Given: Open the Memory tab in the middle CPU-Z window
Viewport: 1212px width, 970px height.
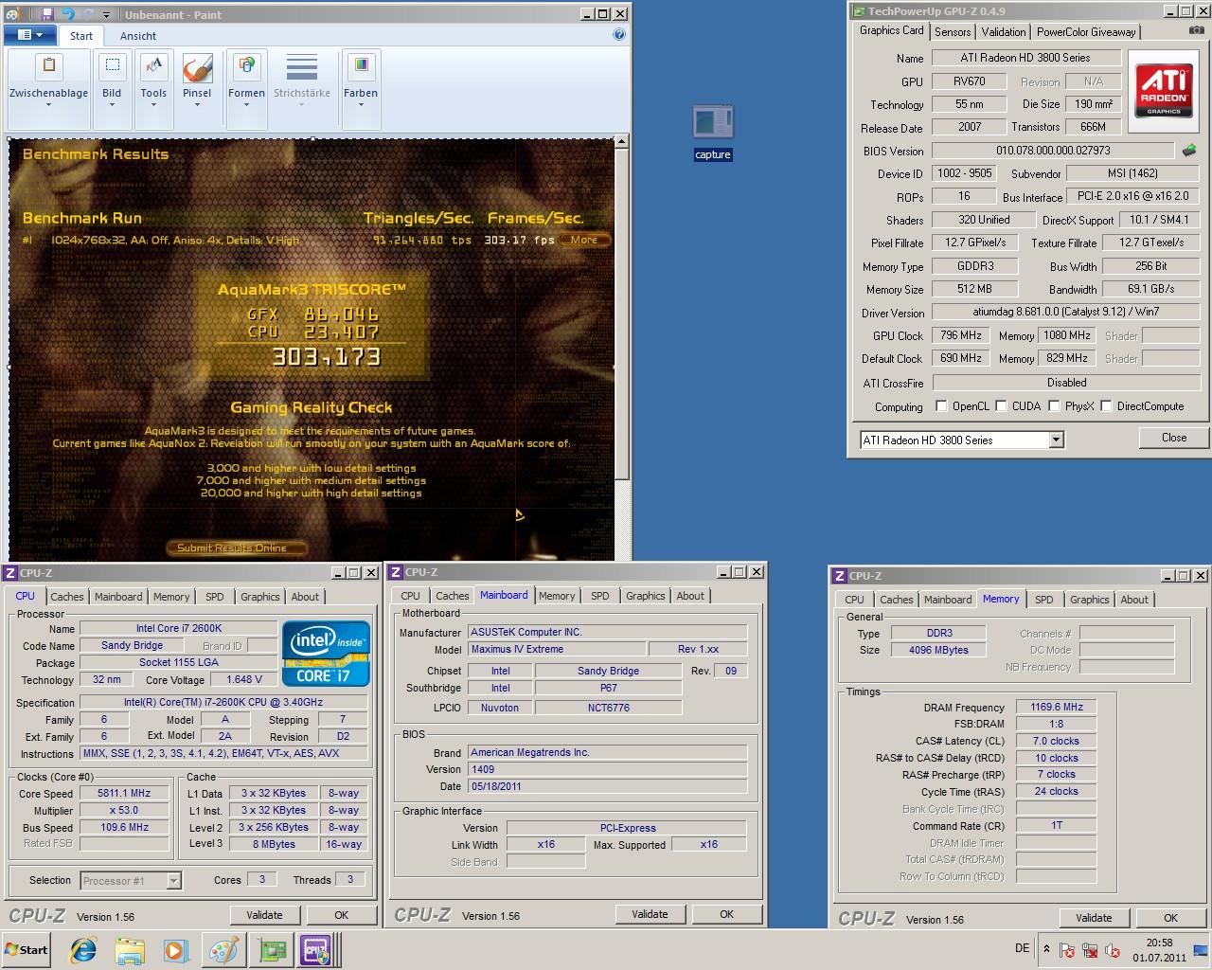Looking at the screenshot, I should point(557,596).
